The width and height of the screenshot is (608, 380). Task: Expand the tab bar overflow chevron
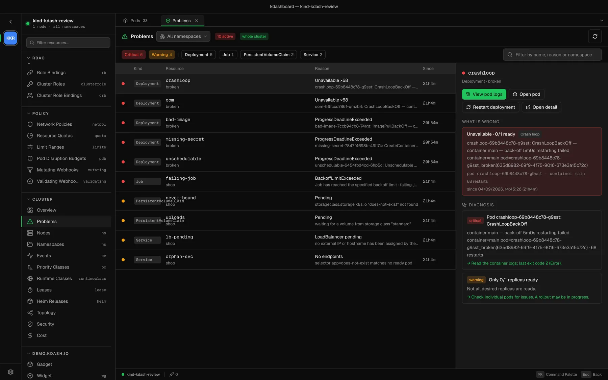coord(602,21)
